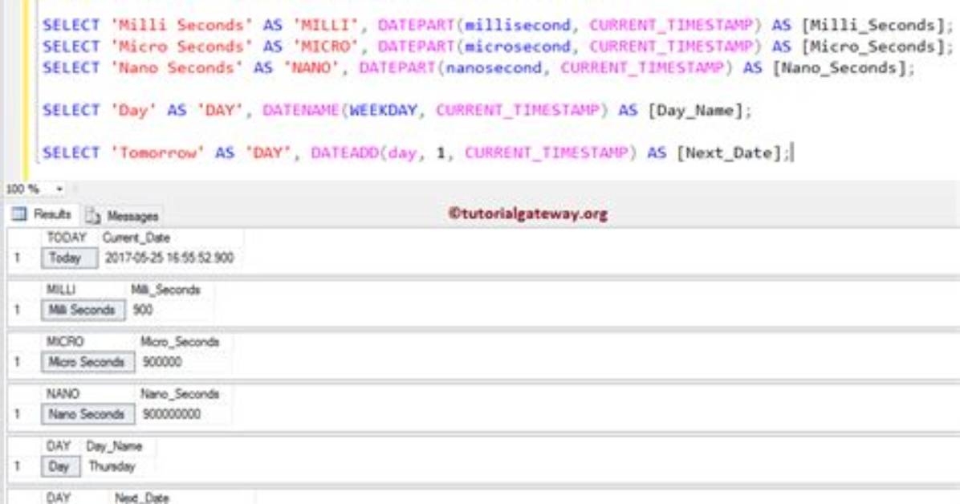The width and height of the screenshot is (960, 504).
Task: Click the MILLI column header
Action: 61,290
